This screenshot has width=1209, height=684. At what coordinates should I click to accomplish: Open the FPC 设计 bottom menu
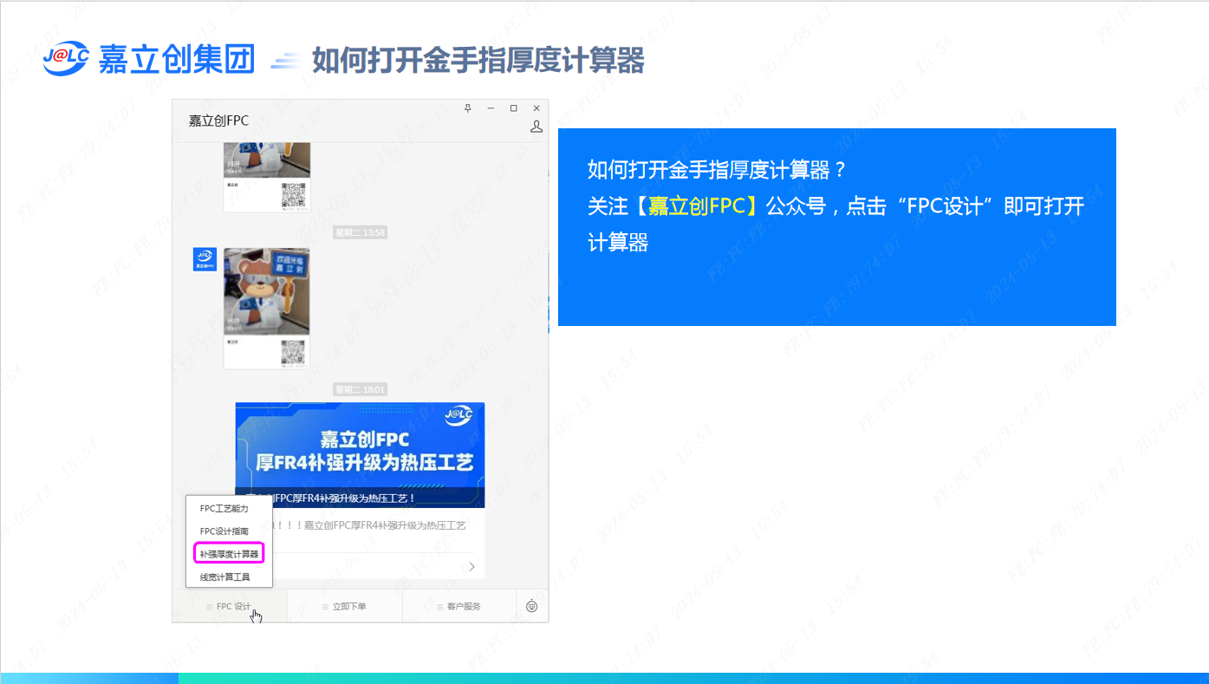tap(230, 606)
